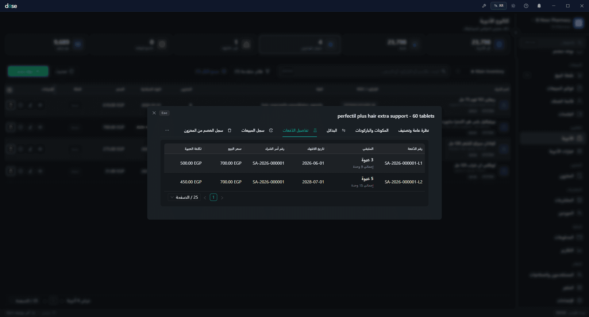
Task: Open notifications bell
Action: [x=539, y=6]
